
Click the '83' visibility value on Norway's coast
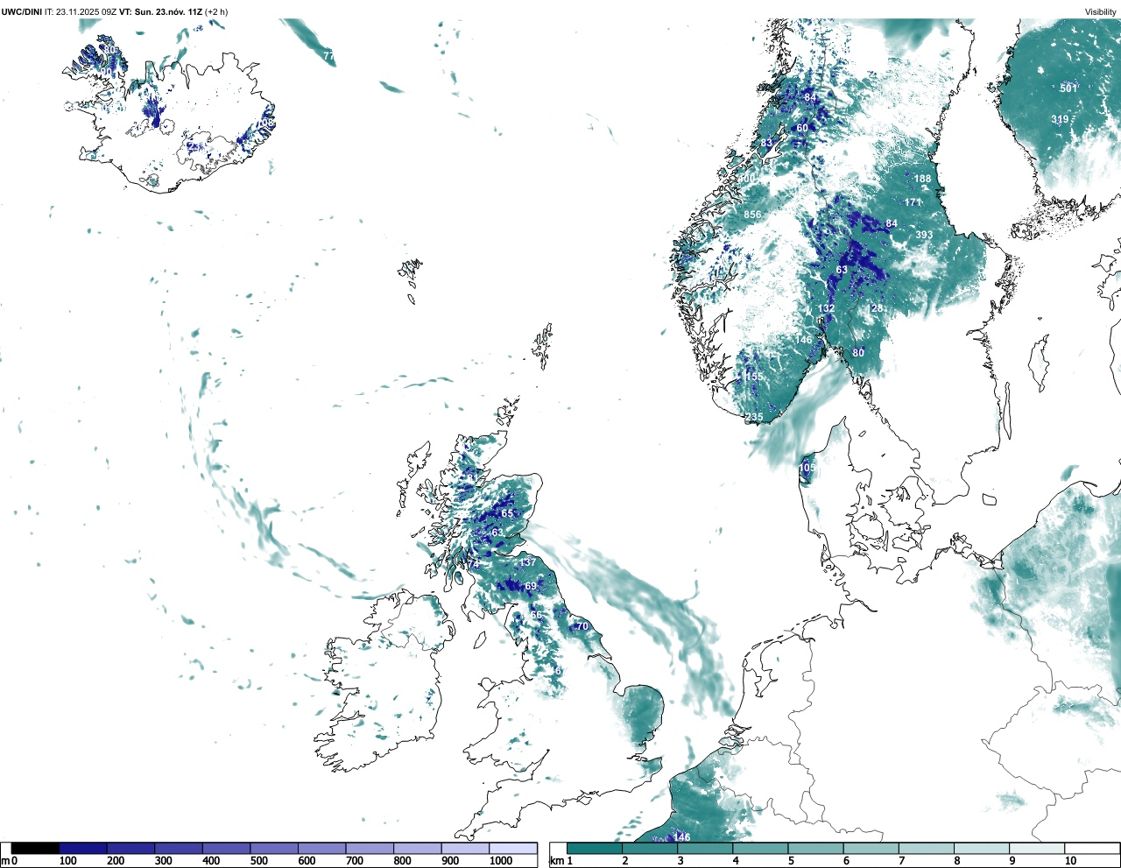(x=767, y=143)
